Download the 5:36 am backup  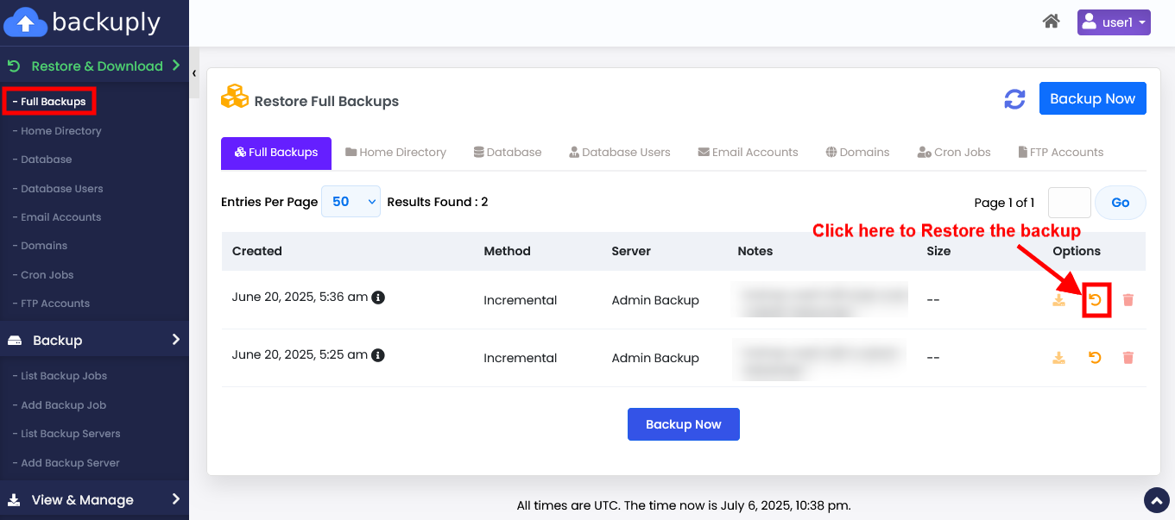point(1058,300)
